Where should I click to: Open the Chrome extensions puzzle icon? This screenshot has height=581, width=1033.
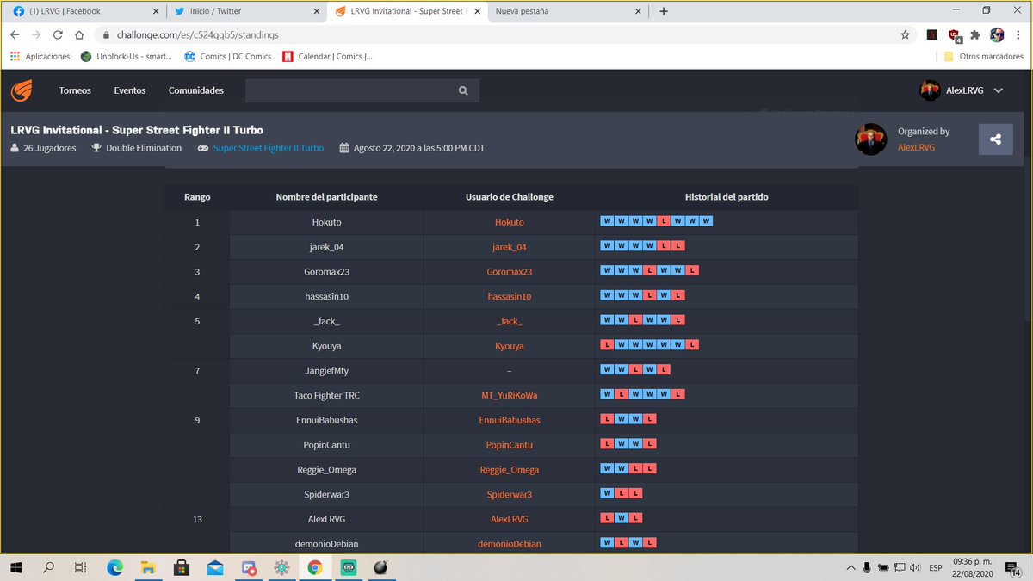pos(975,35)
